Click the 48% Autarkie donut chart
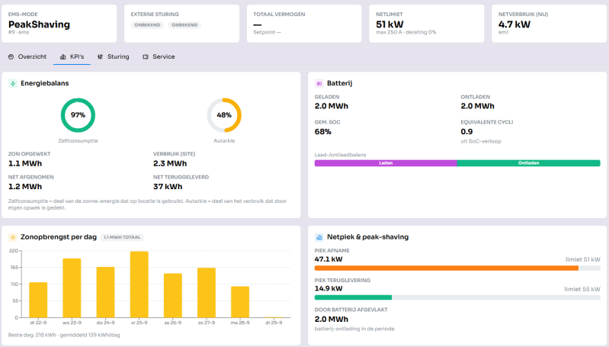 pyautogui.click(x=224, y=115)
